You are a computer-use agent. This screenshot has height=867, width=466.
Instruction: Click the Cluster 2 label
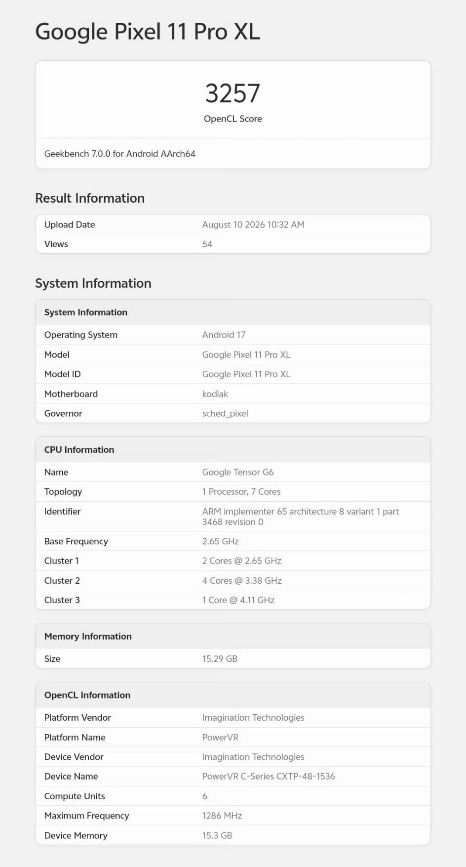(x=62, y=581)
